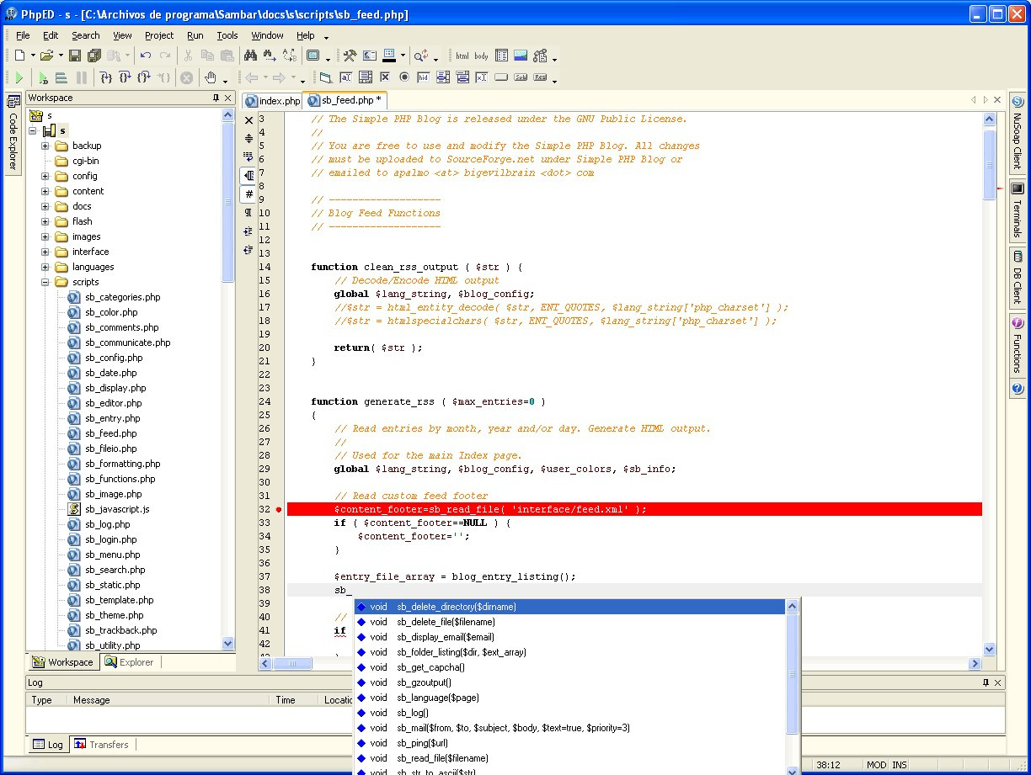Toggle line numbers with the # button
Image resolution: width=1031 pixels, height=775 pixels.
click(249, 194)
